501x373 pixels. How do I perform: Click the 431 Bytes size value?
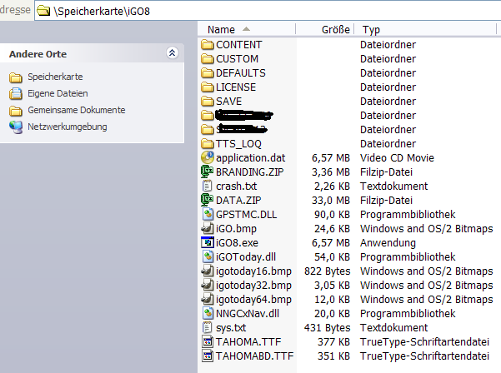pyautogui.click(x=327, y=328)
